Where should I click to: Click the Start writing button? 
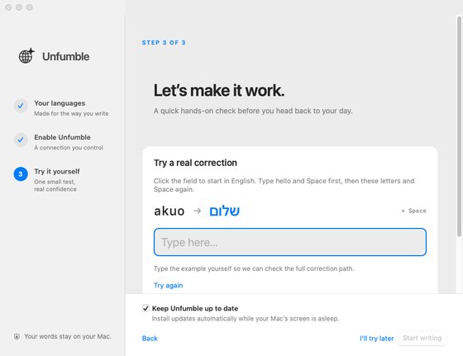(x=422, y=338)
